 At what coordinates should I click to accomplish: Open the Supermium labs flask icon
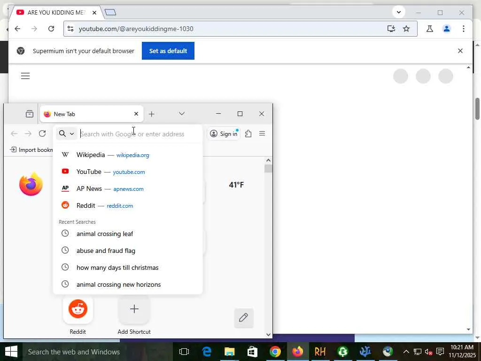430,29
